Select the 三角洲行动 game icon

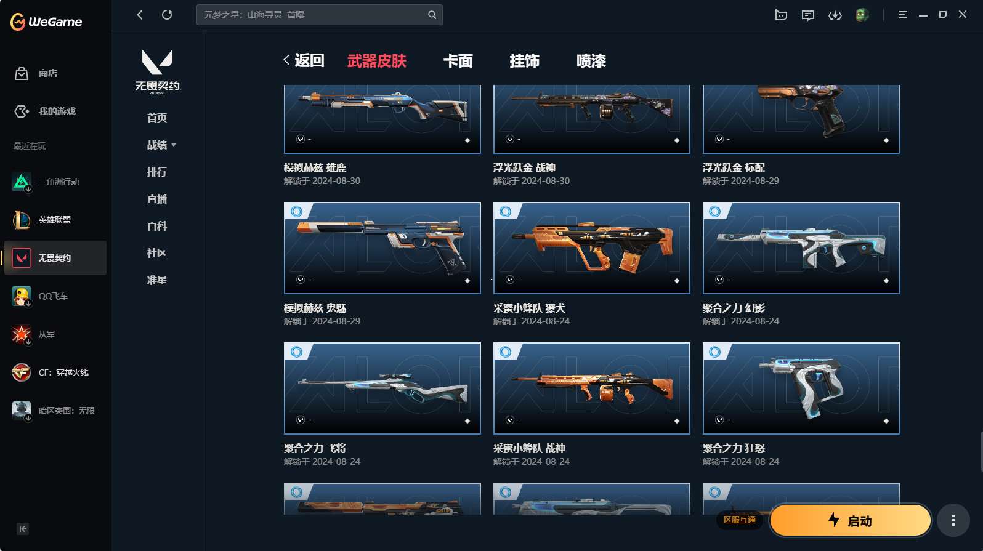22,182
